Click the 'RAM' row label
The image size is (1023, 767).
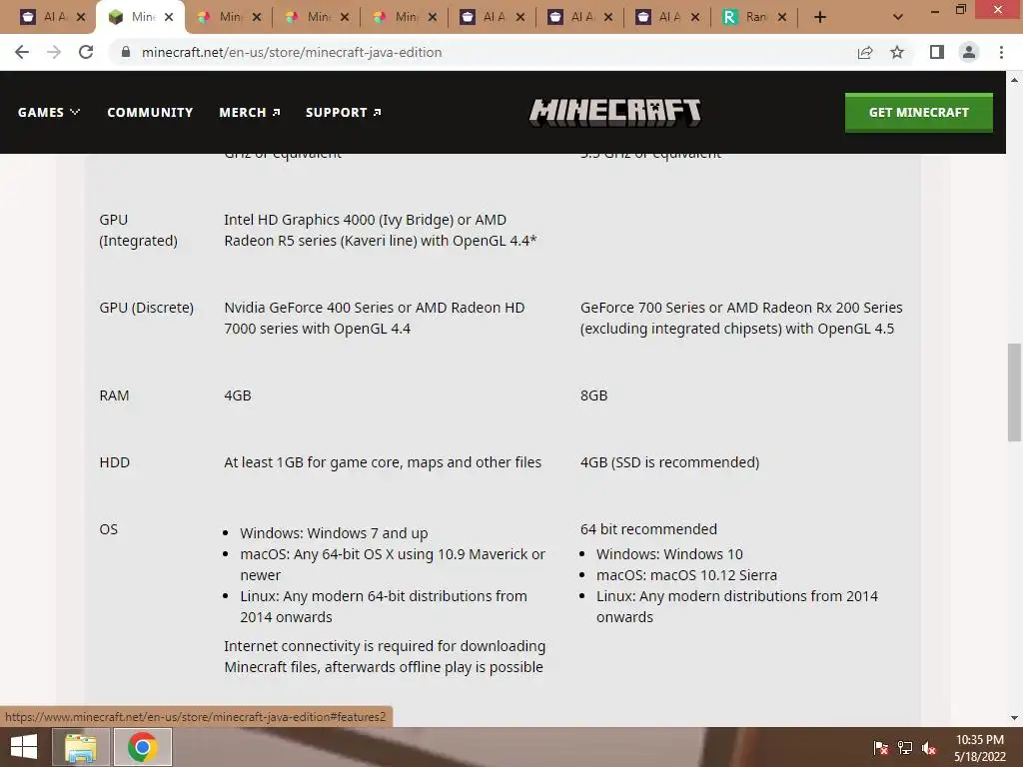[x=114, y=395]
